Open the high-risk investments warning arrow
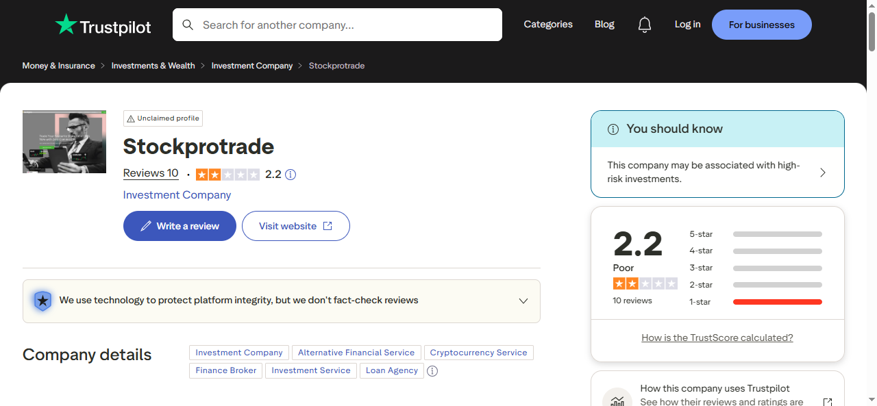Viewport: 877px width, 406px height. 822,173
